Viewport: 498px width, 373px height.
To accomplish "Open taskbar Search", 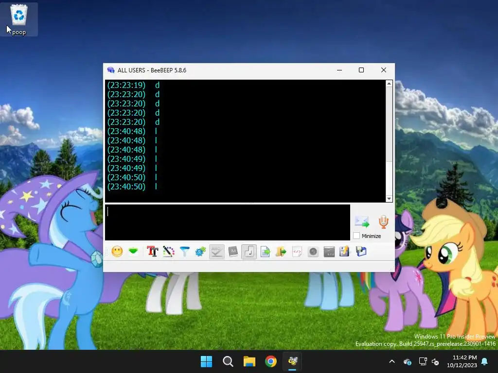I will 228,361.
